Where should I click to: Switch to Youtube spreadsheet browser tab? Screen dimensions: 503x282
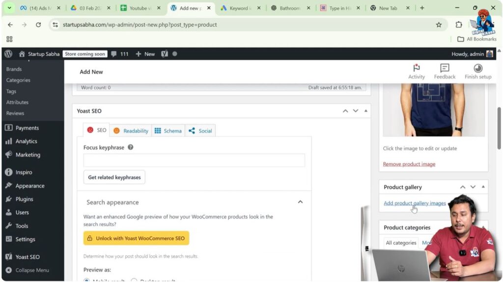click(140, 8)
